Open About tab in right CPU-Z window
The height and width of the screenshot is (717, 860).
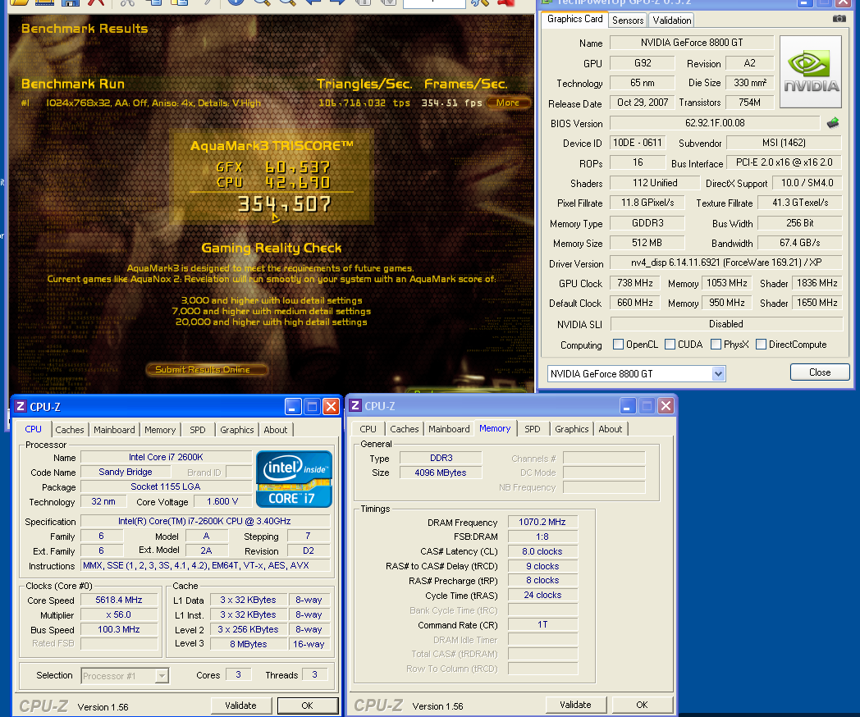[x=610, y=429]
